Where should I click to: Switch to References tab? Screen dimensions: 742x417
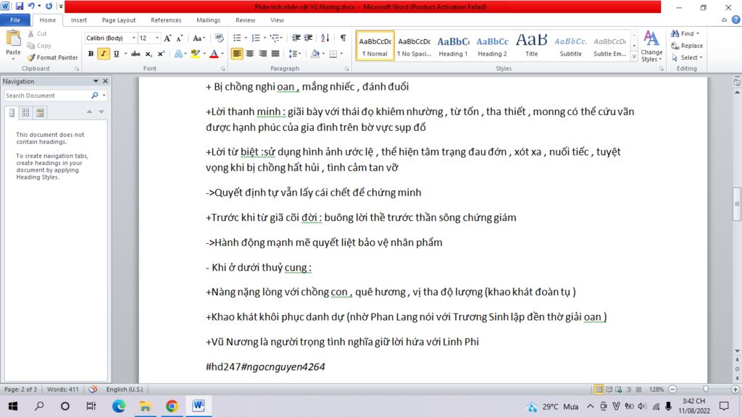[x=166, y=20]
